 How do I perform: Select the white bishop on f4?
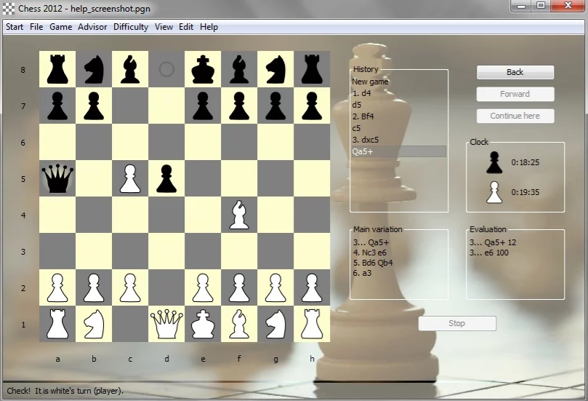click(x=239, y=215)
